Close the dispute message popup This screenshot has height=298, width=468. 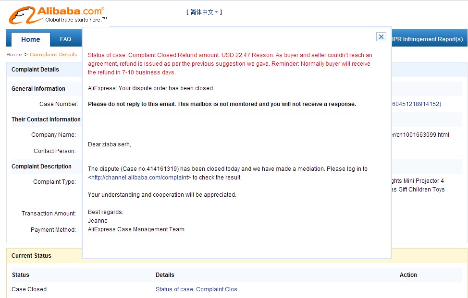(381, 36)
